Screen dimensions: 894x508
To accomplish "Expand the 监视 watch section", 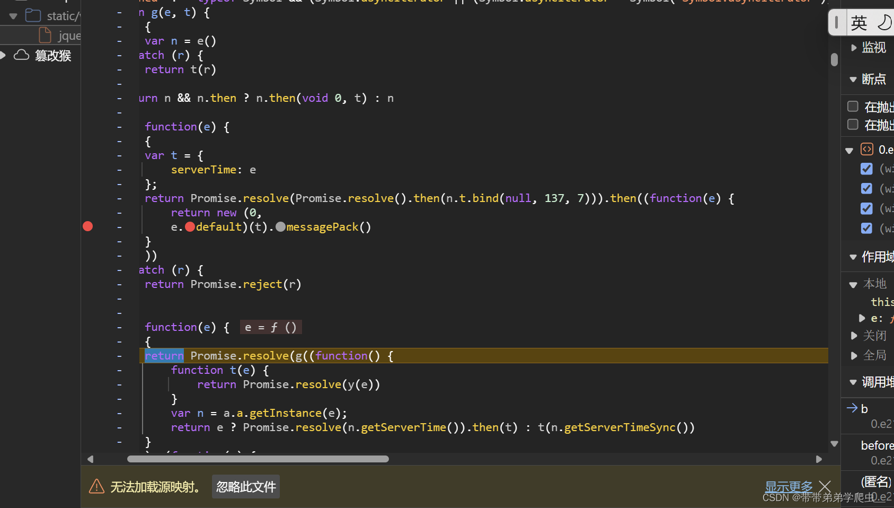I will [853, 47].
